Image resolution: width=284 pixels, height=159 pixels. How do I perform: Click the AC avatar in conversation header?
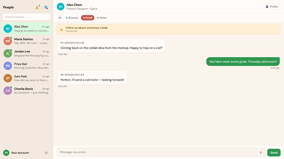pos(61,7)
